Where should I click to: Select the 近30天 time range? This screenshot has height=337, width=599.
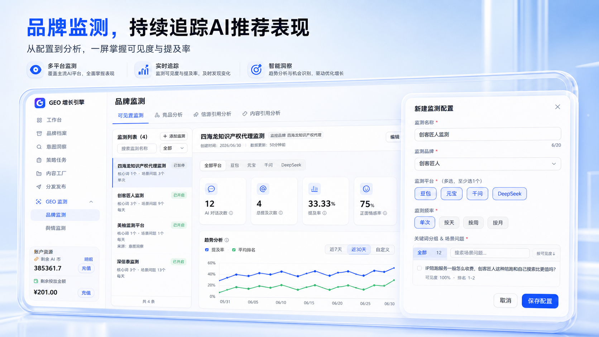pyautogui.click(x=359, y=249)
